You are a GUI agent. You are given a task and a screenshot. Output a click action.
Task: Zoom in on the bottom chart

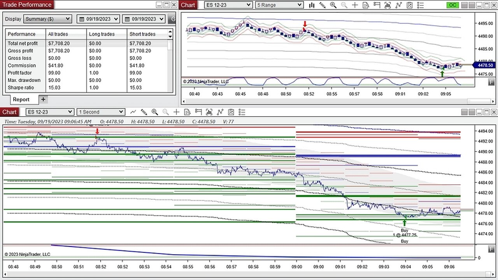(x=155, y=112)
